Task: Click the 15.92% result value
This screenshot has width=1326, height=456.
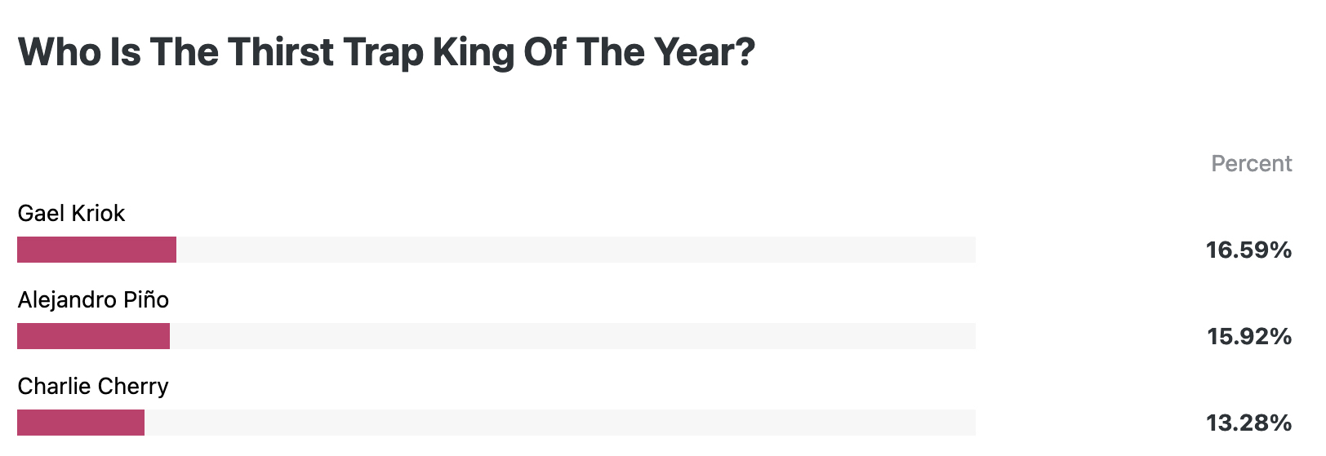Action: click(x=1249, y=337)
